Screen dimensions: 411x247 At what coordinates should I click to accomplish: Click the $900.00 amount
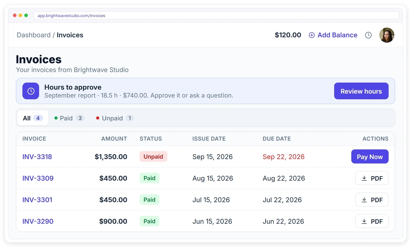point(113,221)
